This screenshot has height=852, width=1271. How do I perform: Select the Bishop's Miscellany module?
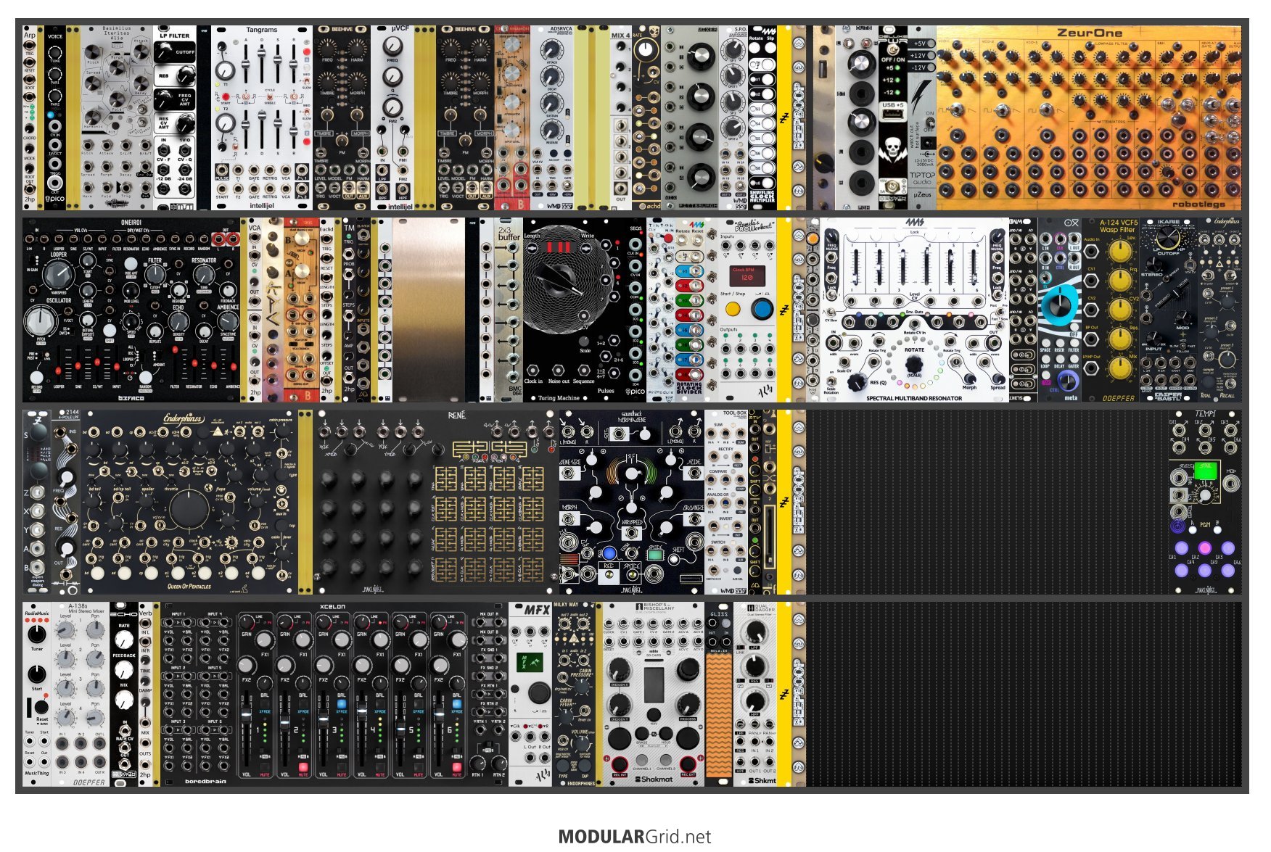point(654,694)
